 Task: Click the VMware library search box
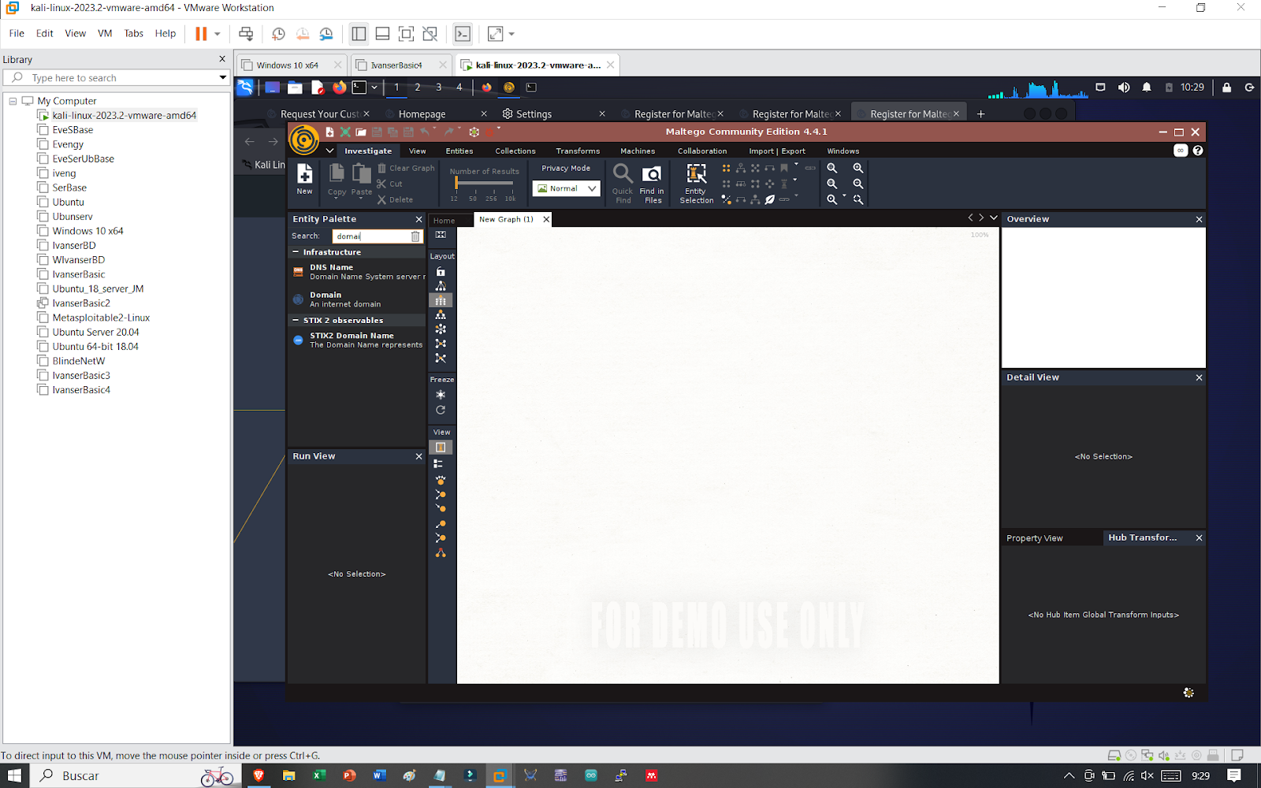115,77
